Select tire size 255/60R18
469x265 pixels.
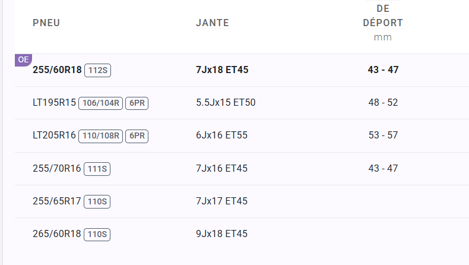pos(57,70)
